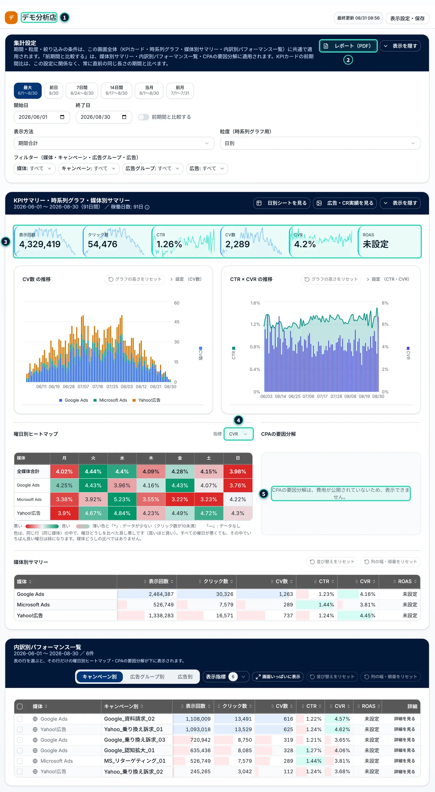
Task: Tick the select-all checkbox in campaign table header
Action: [x=20, y=706]
